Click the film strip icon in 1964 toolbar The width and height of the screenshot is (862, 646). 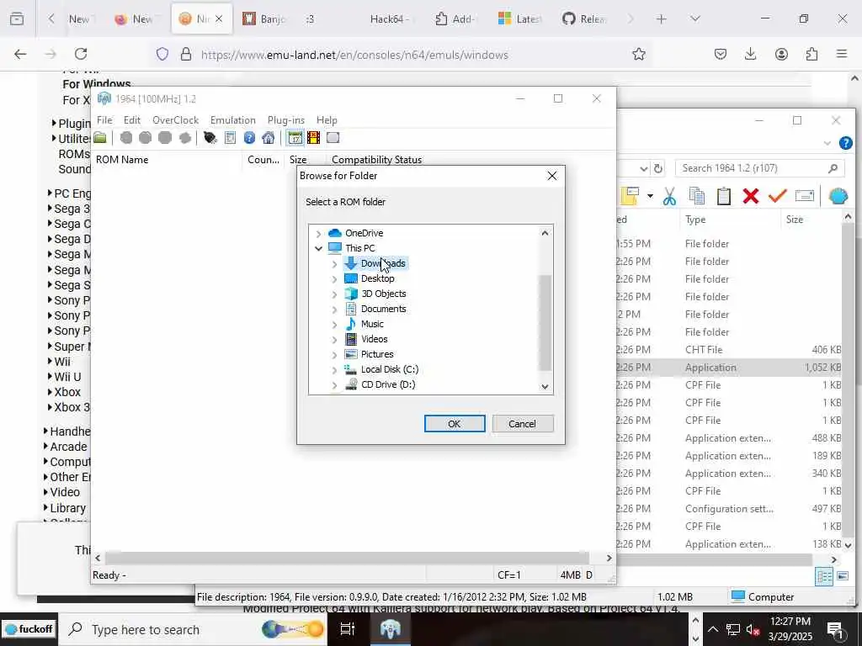coord(314,138)
